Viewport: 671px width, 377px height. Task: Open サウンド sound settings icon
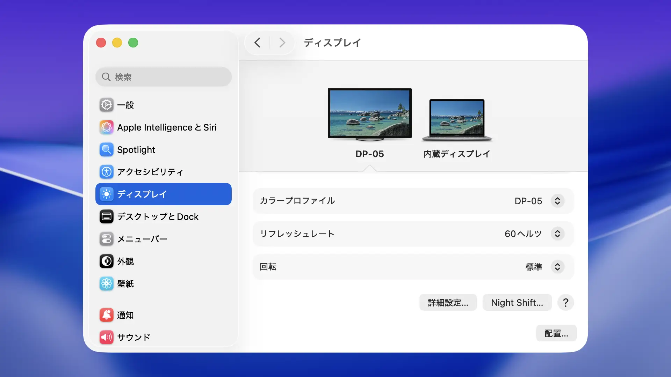[x=106, y=337]
